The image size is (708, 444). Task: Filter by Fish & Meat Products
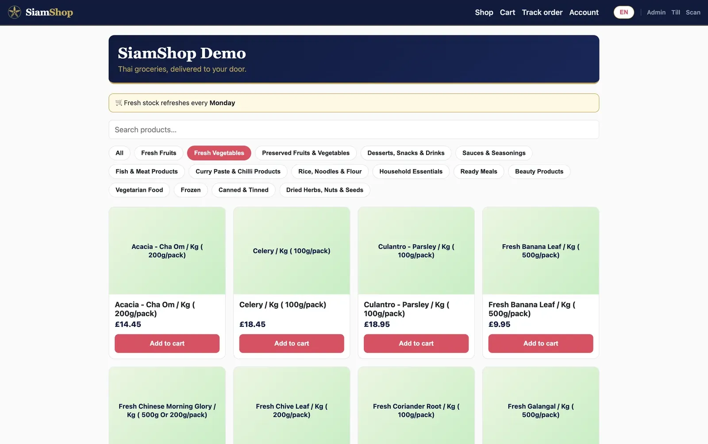[x=146, y=172]
